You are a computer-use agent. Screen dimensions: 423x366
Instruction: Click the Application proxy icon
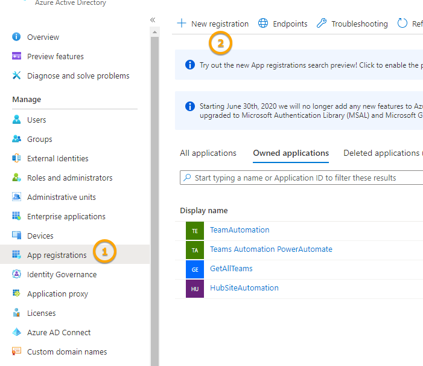tap(16, 293)
